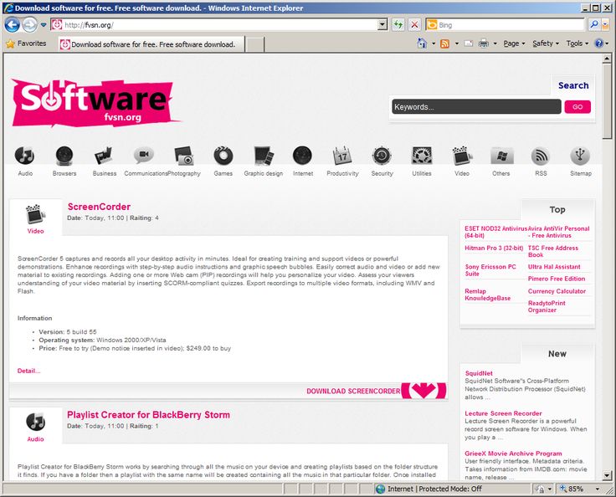Expand the search provider dropdown arrow
The image size is (616, 497).
click(605, 25)
